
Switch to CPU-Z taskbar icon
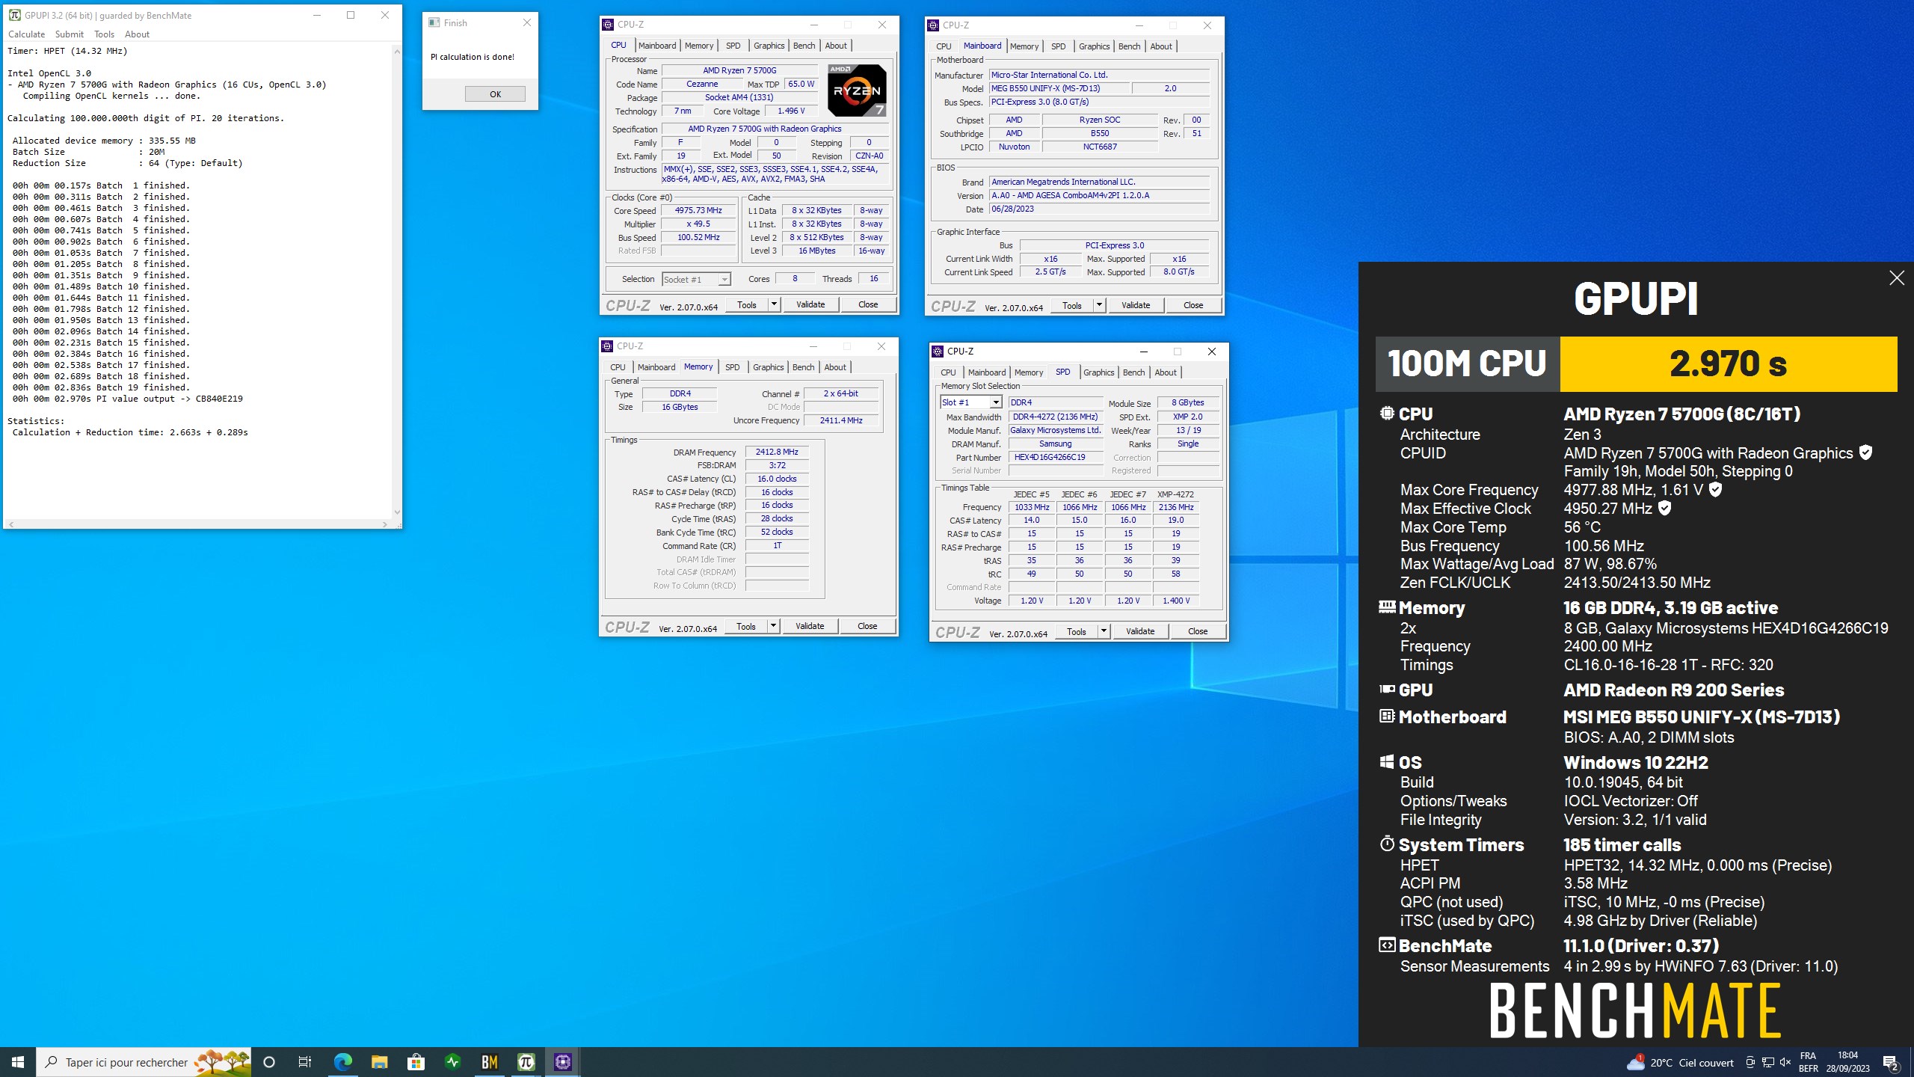tap(563, 1062)
